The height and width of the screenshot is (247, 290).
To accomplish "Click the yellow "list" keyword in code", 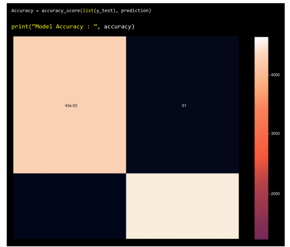I will [88, 11].
